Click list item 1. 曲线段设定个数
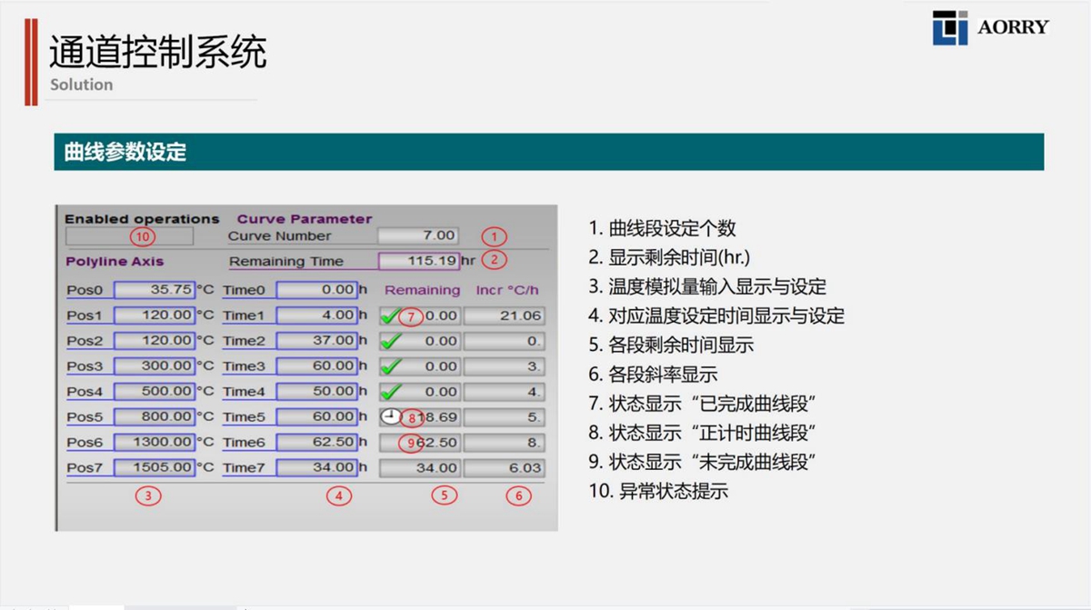The height and width of the screenshot is (610, 1091). pos(662,229)
